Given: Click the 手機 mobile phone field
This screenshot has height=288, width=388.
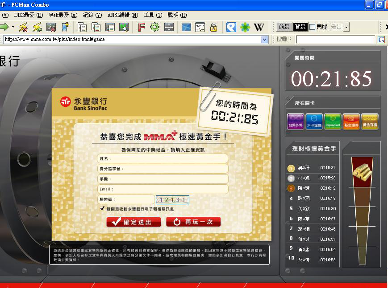Looking at the screenshot, I should click(163, 179).
